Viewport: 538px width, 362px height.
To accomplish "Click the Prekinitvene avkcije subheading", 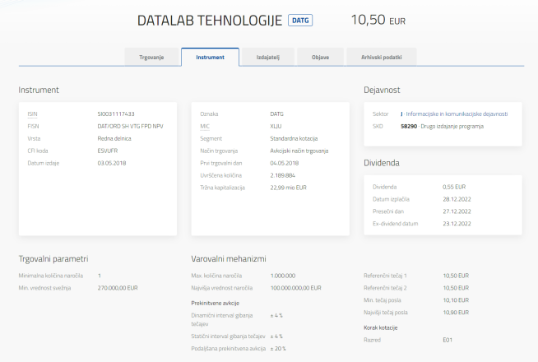I will (216, 303).
